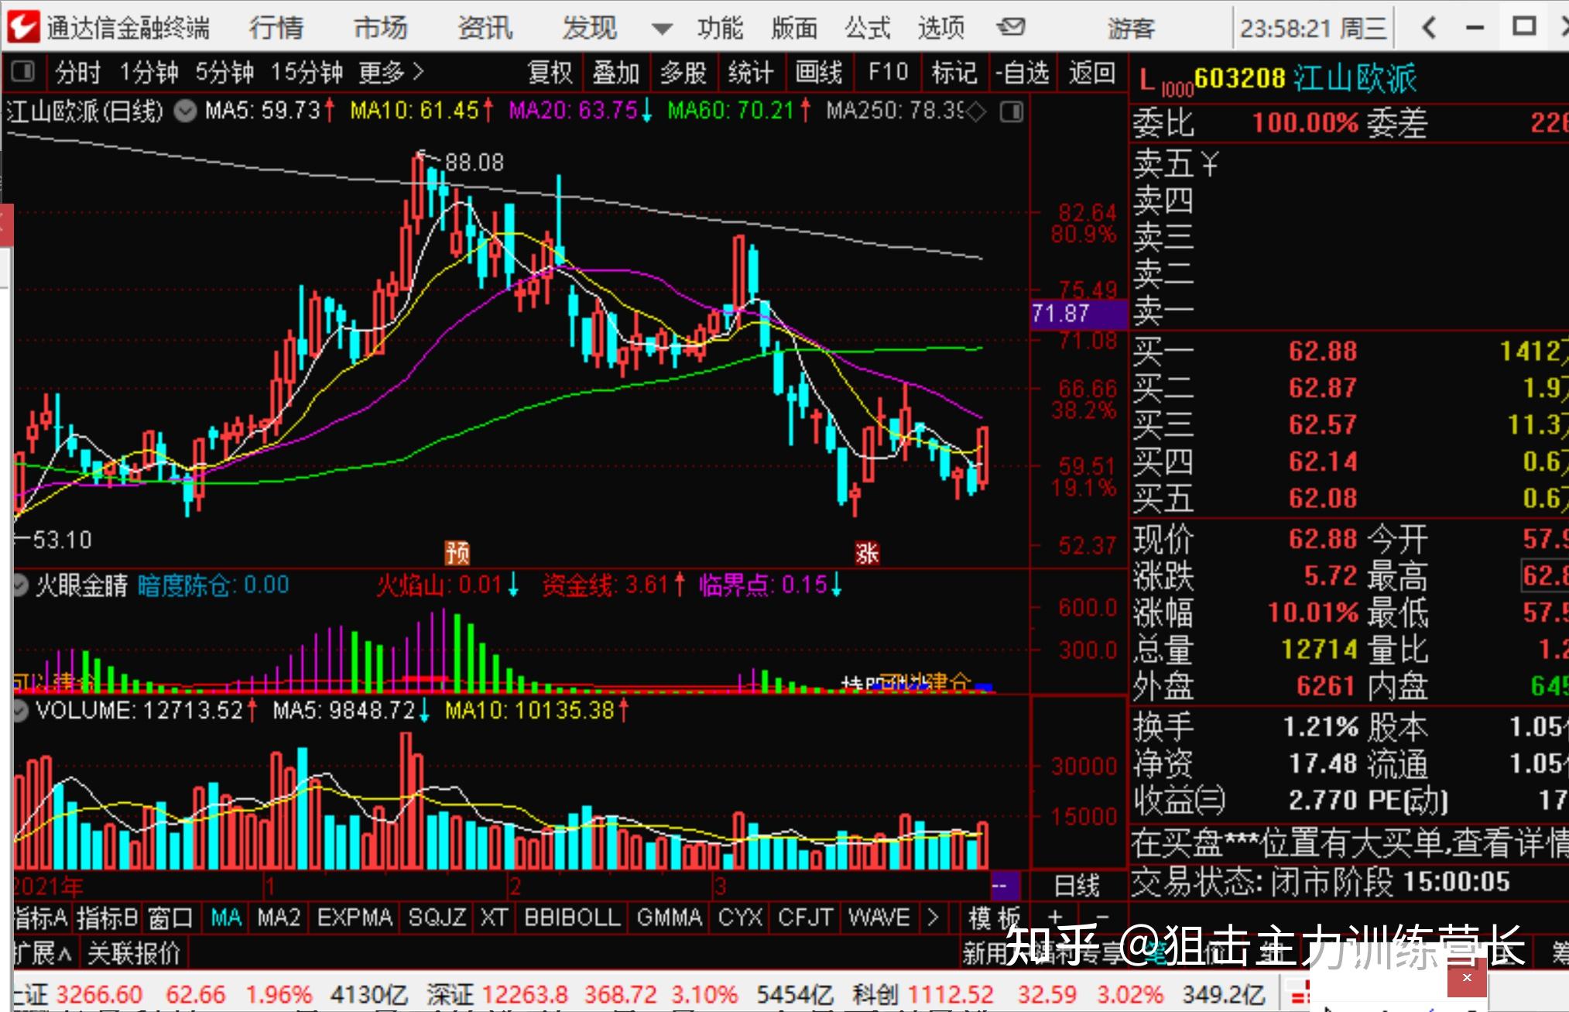This screenshot has height=1012, width=1569.
Task: Select the CFJT indicator tab
Action: click(x=805, y=918)
